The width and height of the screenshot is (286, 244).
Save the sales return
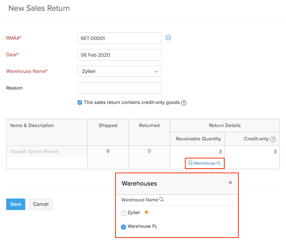tap(16, 204)
